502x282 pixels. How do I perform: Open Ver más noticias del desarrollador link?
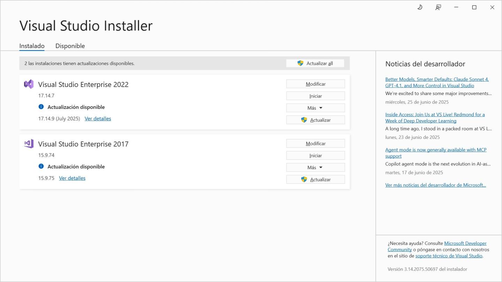[435, 185]
